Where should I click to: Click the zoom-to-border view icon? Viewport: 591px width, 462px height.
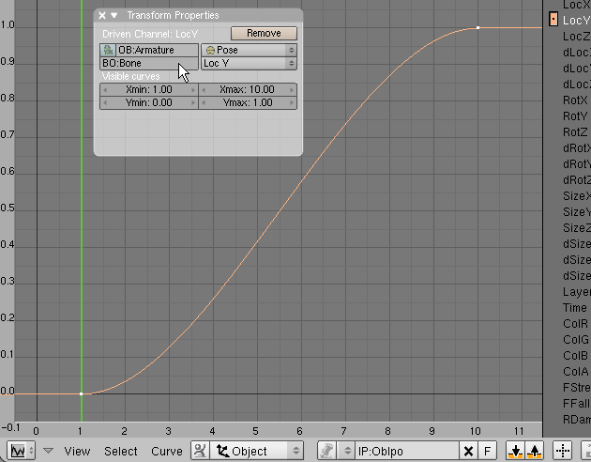[x=562, y=451]
